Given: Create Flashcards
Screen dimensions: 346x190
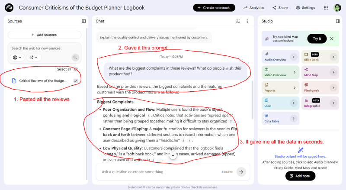Looking at the screenshot, I should [320, 88].
